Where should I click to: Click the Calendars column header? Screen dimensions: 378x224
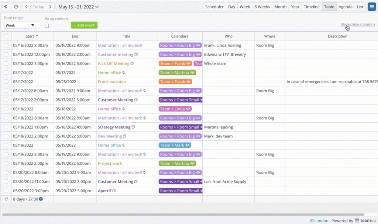[180, 36]
